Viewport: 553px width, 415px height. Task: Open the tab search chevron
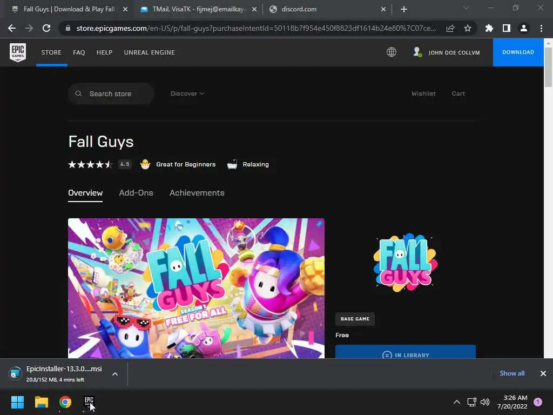pyautogui.click(x=466, y=8)
